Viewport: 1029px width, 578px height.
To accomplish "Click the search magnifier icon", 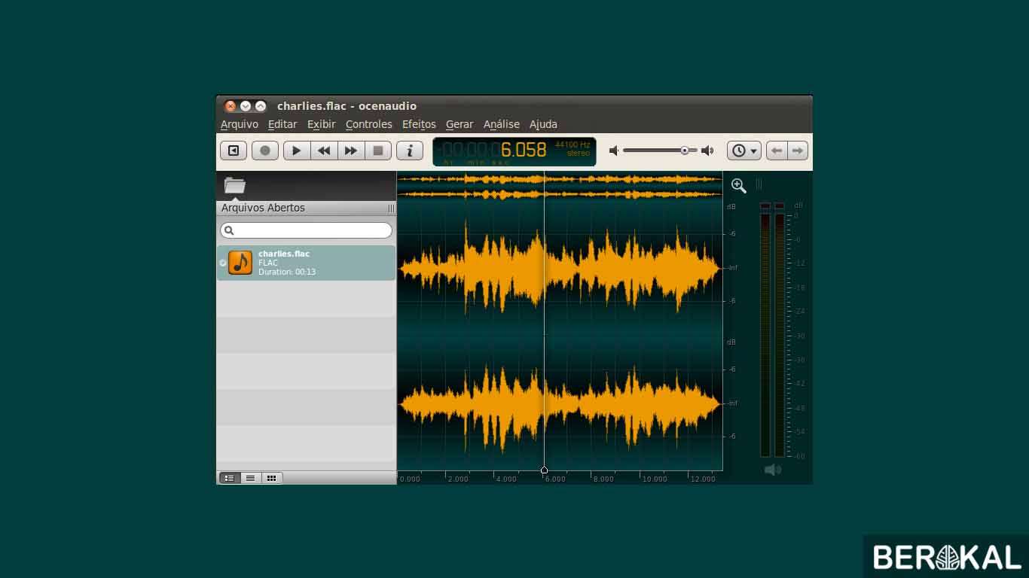I will click(x=230, y=230).
